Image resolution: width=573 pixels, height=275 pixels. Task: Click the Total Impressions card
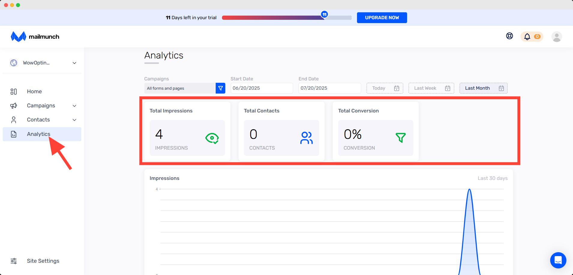[x=187, y=131]
